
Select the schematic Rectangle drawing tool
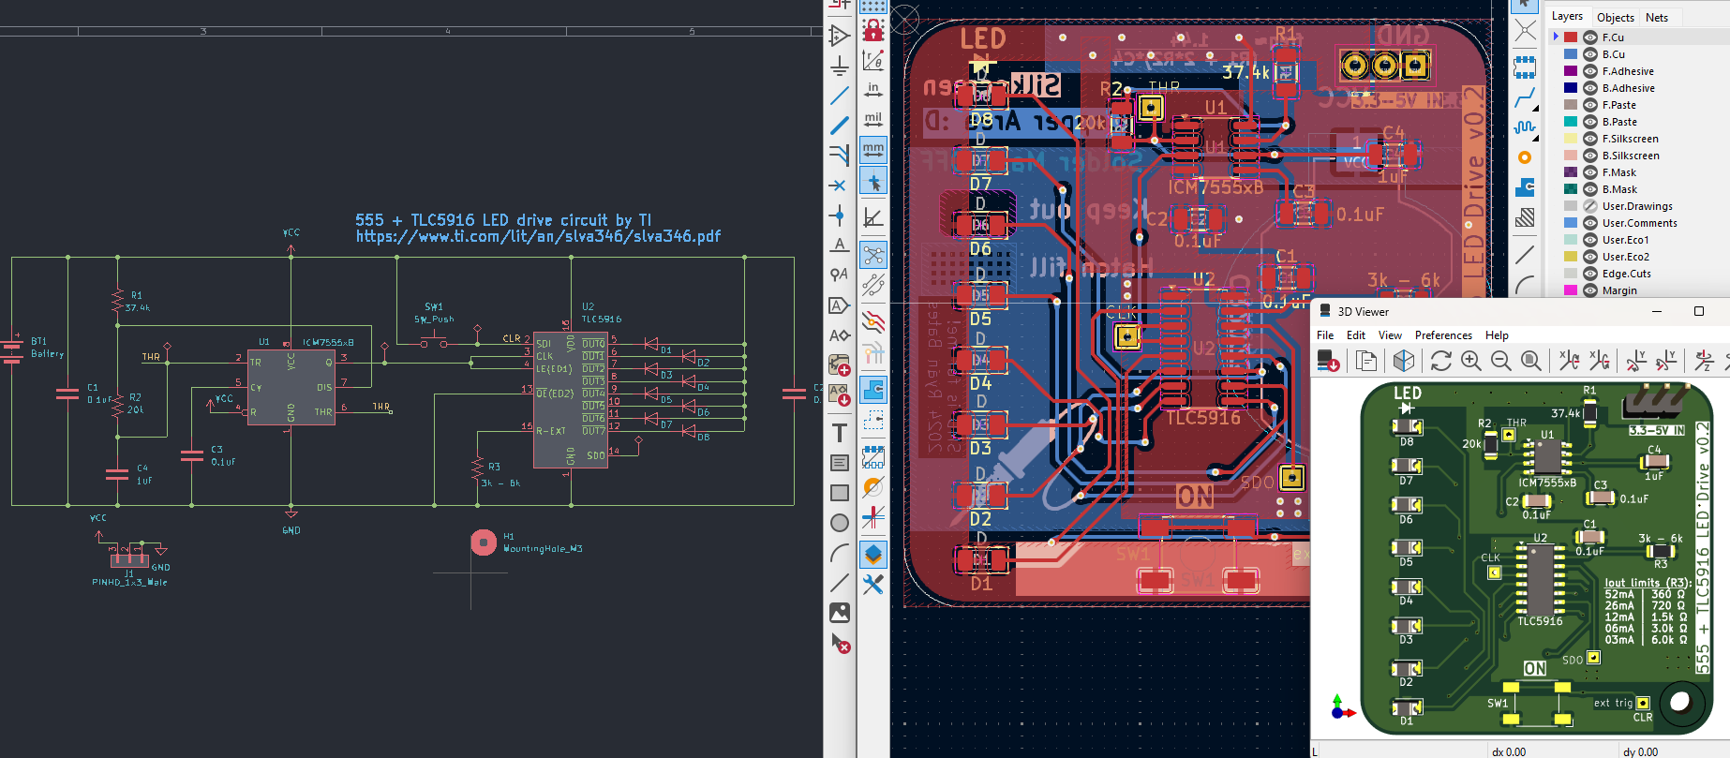[840, 493]
